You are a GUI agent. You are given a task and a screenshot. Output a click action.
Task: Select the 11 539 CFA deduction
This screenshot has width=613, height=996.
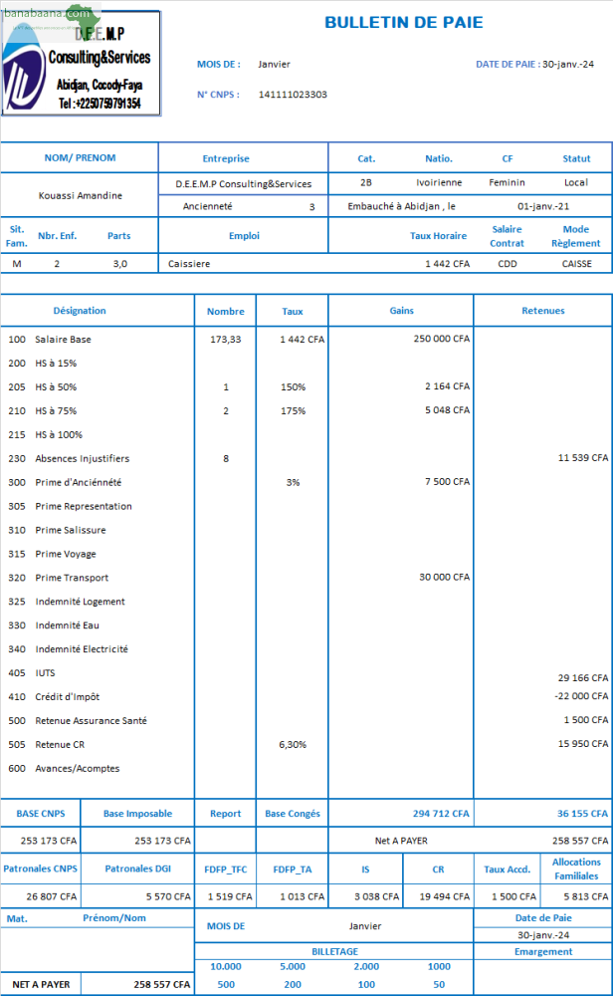coord(582,457)
